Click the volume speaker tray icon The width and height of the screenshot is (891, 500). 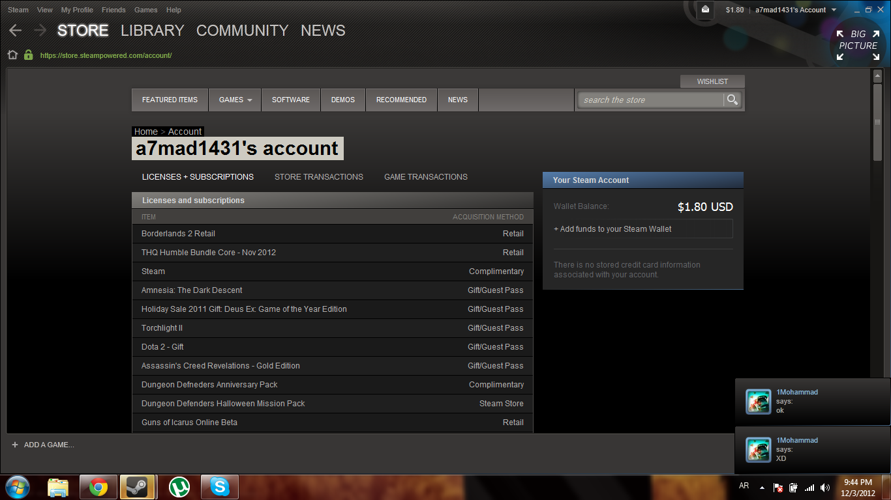[x=825, y=488]
